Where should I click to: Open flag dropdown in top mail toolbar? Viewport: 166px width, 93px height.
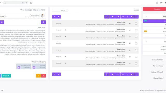[117, 17]
